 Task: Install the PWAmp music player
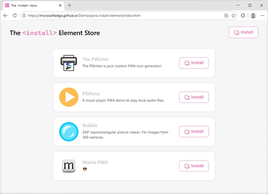(194, 97)
